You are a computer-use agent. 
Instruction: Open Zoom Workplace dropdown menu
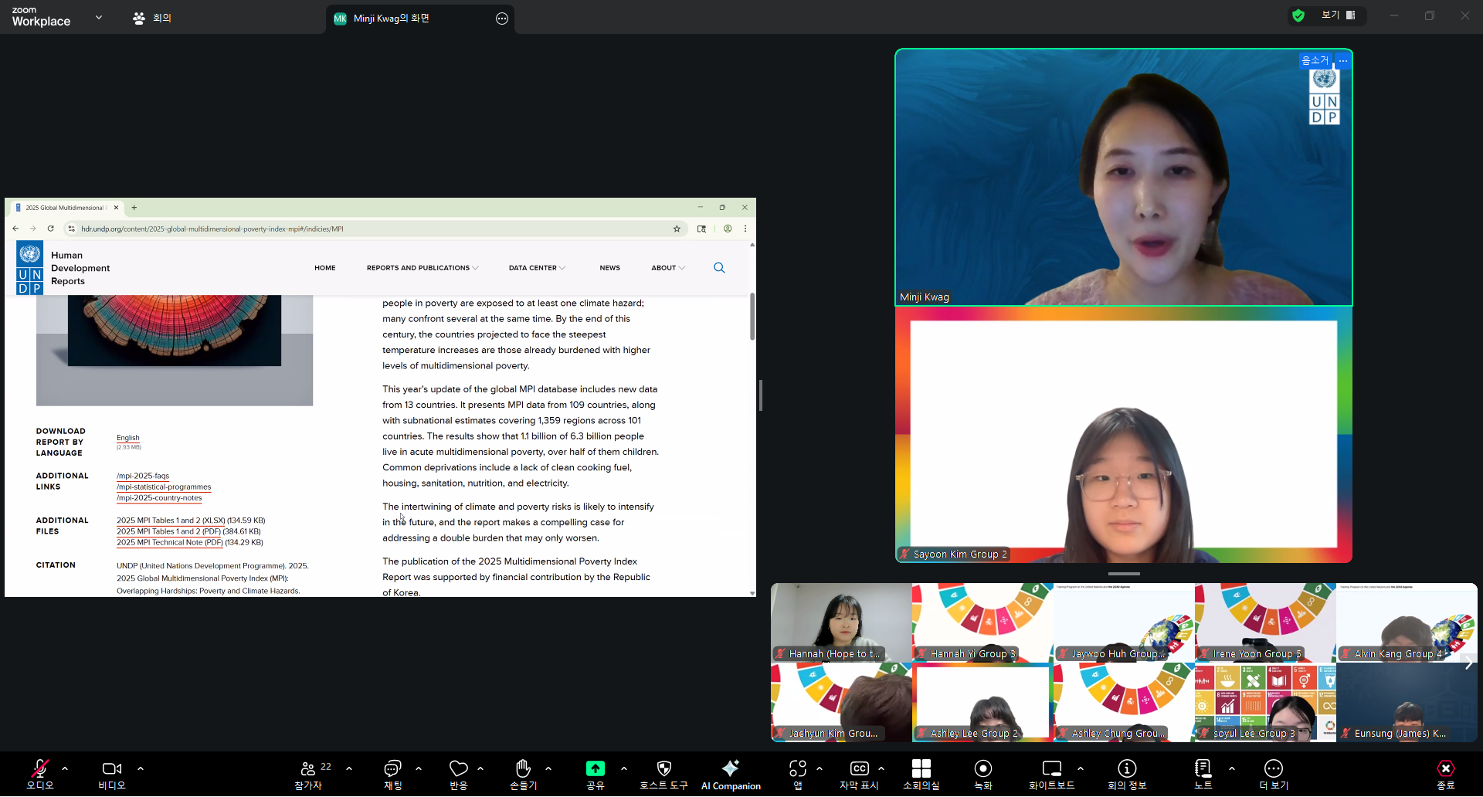pos(99,17)
